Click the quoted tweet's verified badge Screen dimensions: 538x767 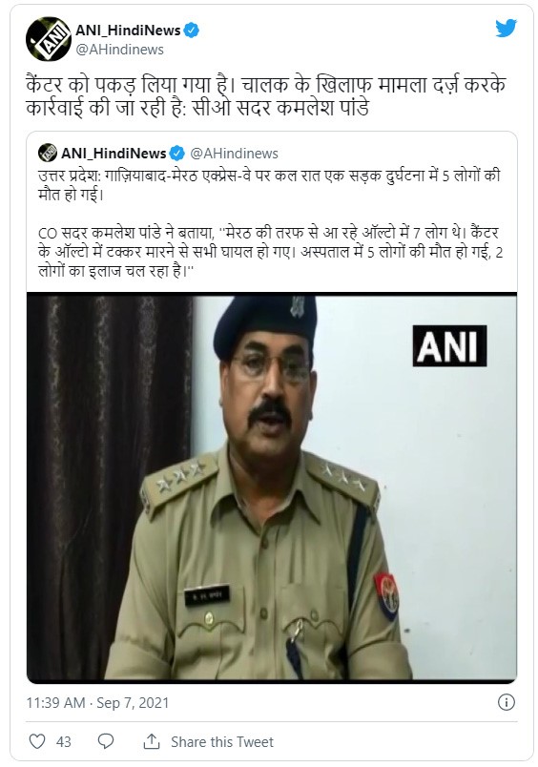tap(177, 154)
